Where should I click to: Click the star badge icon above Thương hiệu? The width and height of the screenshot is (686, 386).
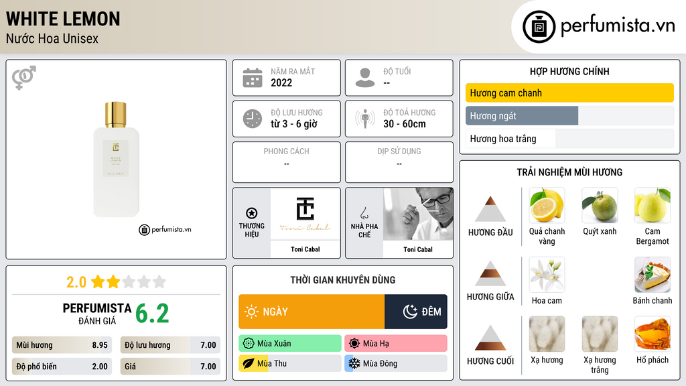click(252, 213)
